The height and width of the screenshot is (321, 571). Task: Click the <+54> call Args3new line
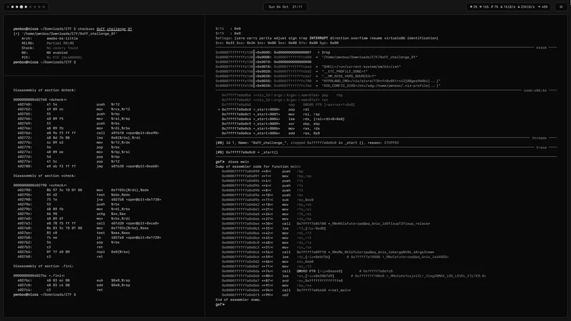(x=328, y=252)
